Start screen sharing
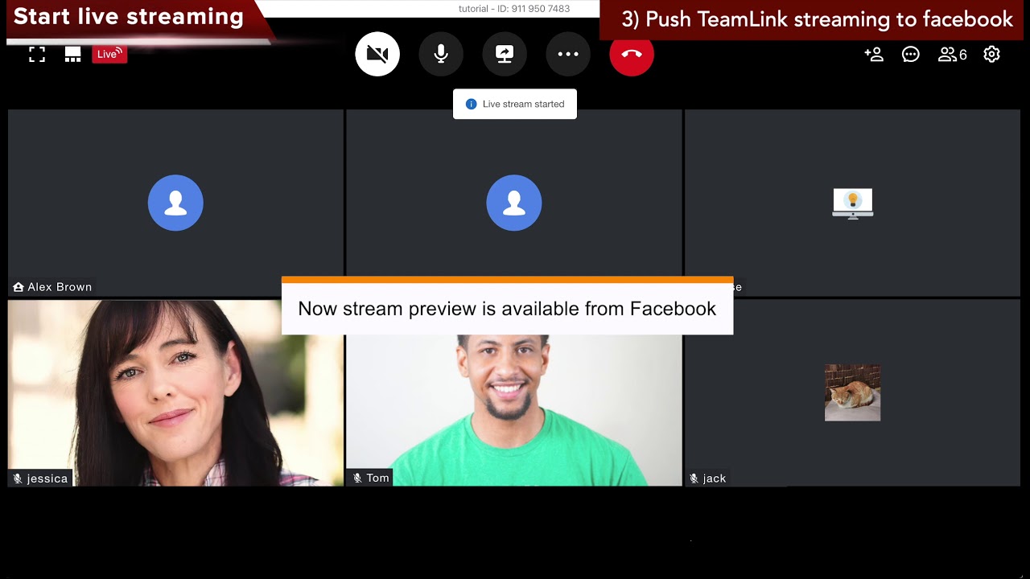Screen dimensions: 1030x579 505,54
